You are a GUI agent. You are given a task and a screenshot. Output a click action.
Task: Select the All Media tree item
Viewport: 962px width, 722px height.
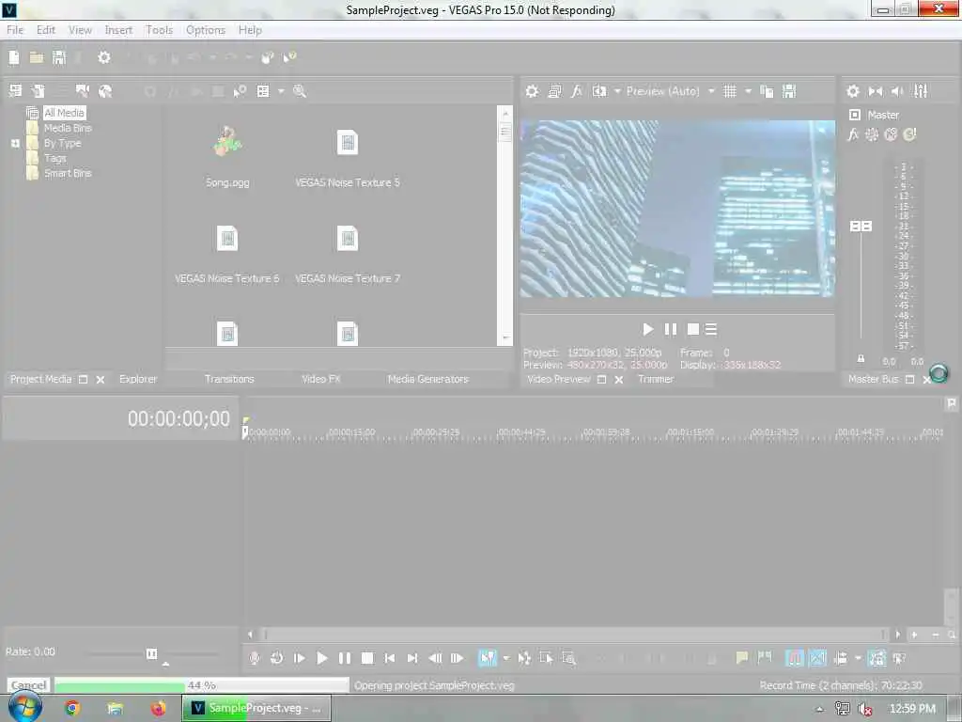(x=65, y=113)
